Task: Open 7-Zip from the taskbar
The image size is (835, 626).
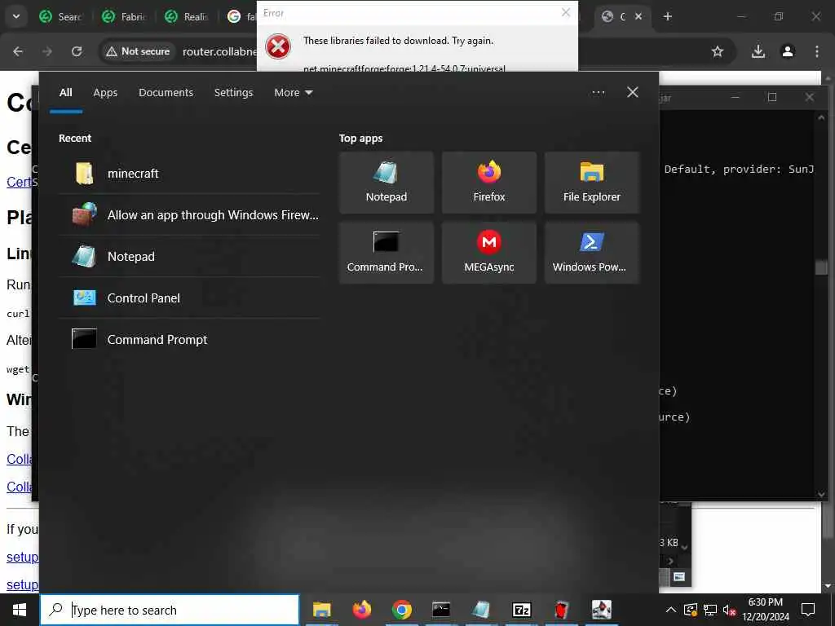Action: (521, 610)
